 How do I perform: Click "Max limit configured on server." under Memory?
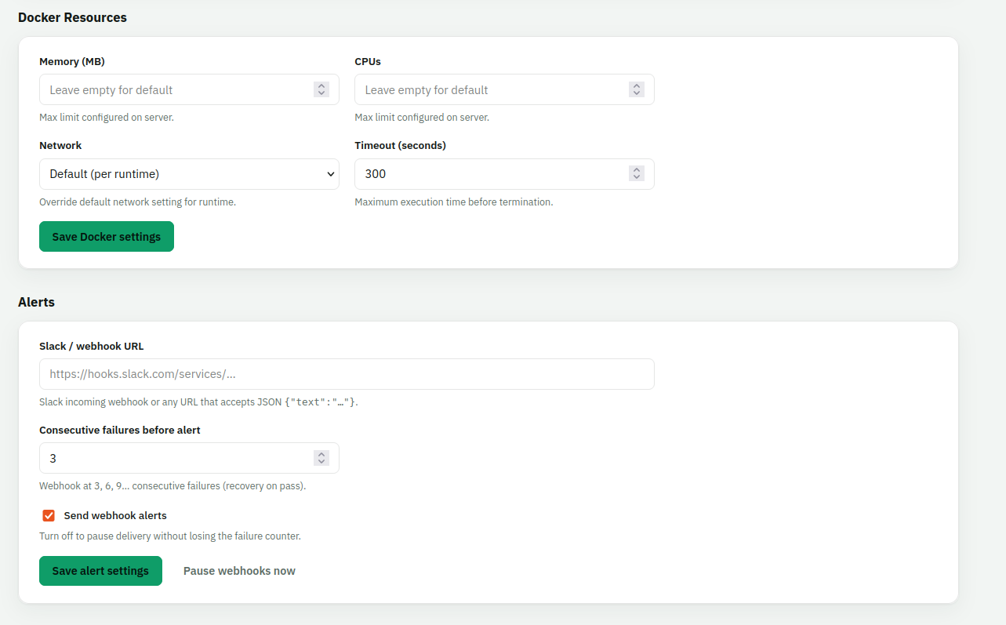107,118
